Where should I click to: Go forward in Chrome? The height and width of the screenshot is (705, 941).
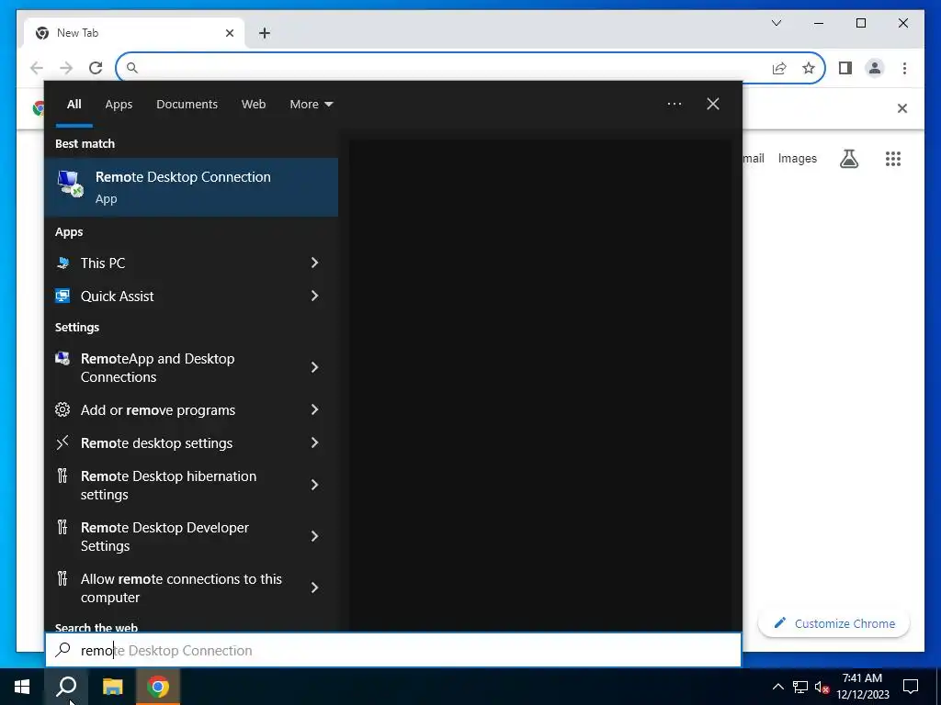[66, 68]
